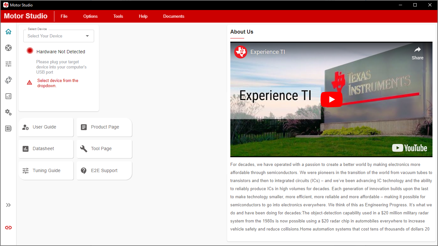This screenshot has width=438, height=246.
Task: Open the Options menu
Action: pyautogui.click(x=90, y=16)
